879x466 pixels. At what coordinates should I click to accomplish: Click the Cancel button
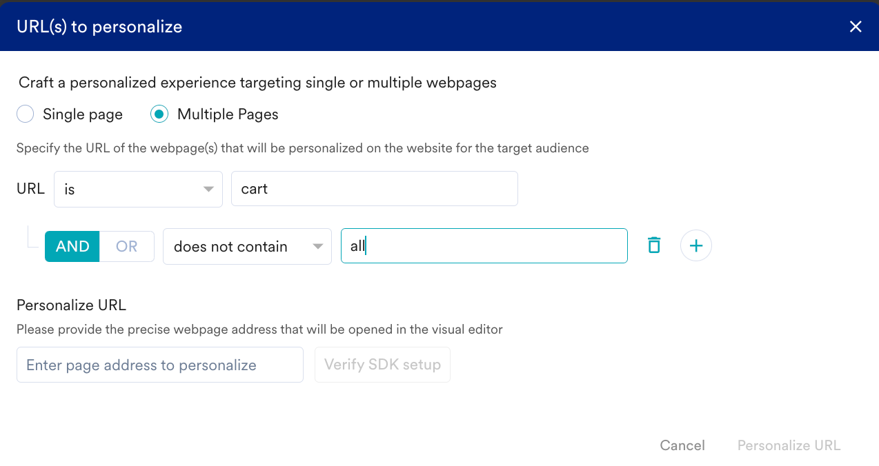coord(682,445)
